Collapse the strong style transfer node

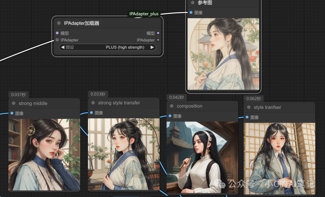pyautogui.click(x=93, y=103)
